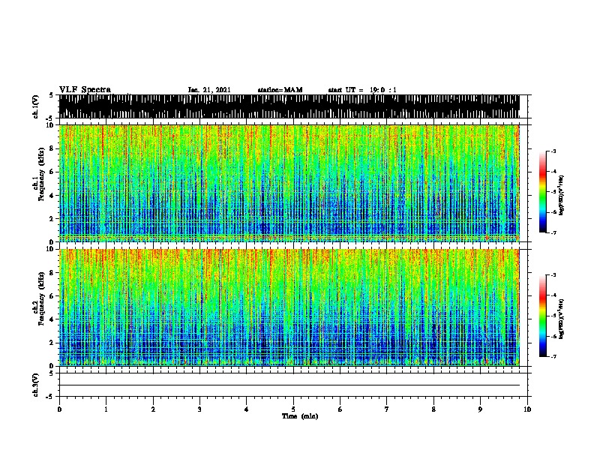594x459 pixels.
Task: Click the "8" tick on ch.1 frequency axis
Action: click(52, 148)
